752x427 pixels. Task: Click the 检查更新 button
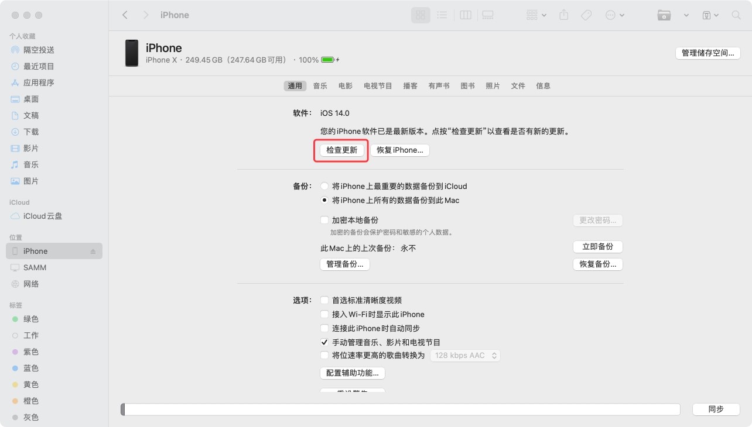pos(342,150)
